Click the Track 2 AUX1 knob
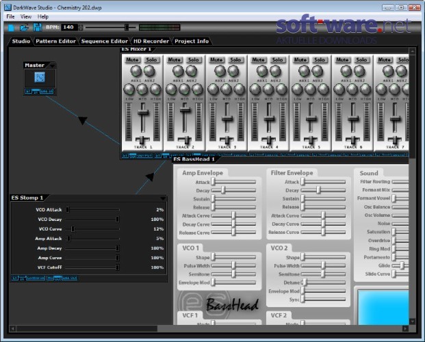The image size is (425, 342). coord(178,71)
